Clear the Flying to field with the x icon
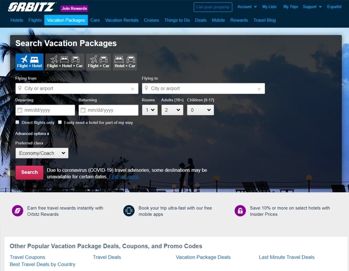Screen dimensions: 349x271 click(x=259, y=89)
